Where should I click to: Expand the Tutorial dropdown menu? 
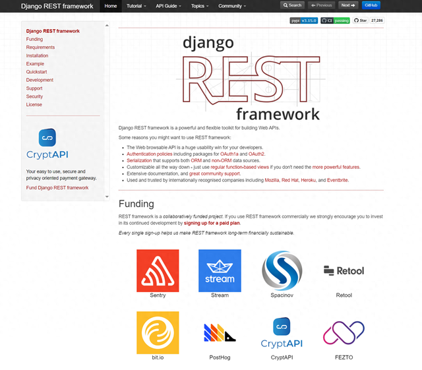[136, 6]
